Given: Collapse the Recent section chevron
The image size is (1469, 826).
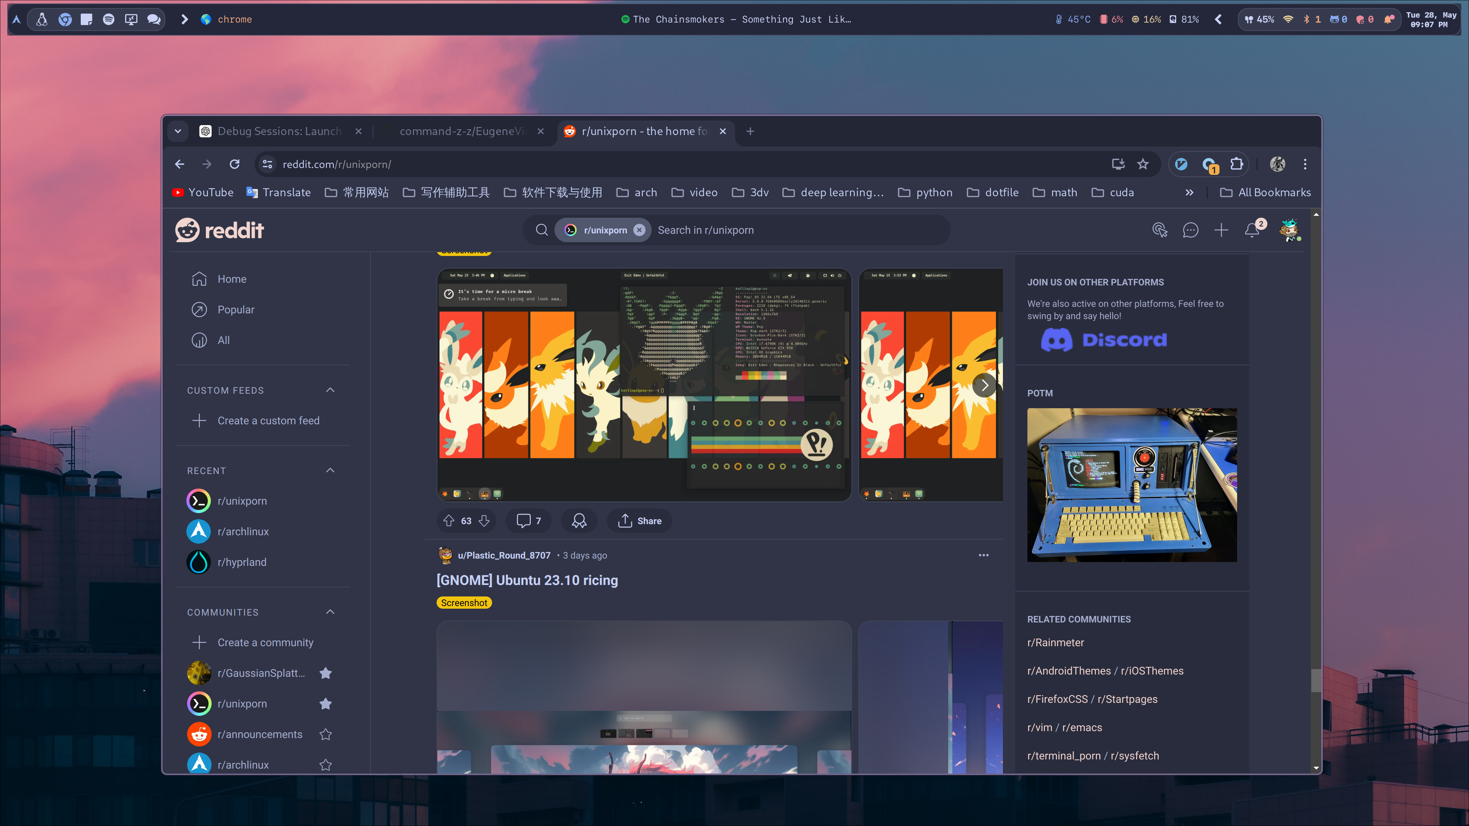Looking at the screenshot, I should 330,471.
